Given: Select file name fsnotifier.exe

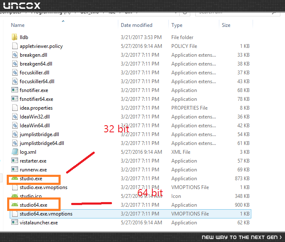Looking at the screenshot, I should pyautogui.click(x=34, y=90).
